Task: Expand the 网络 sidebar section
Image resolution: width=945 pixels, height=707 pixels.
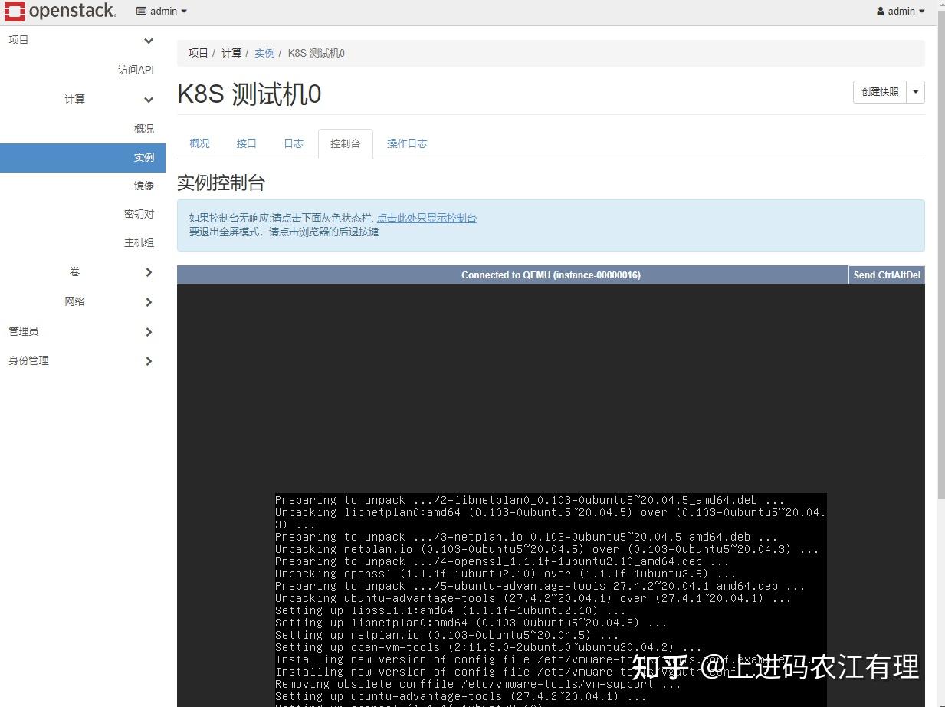Action: point(74,301)
